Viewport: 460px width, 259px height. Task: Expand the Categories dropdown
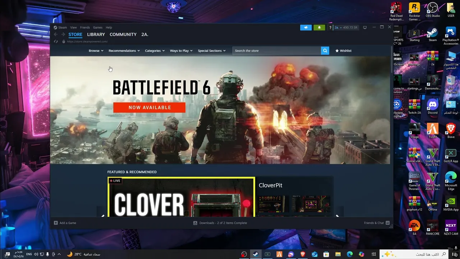coord(155,51)
